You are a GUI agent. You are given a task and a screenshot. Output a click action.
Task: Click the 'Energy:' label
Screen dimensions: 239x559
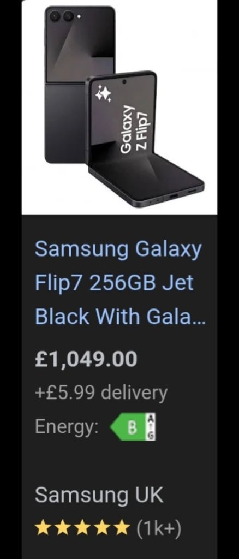[x=67, y=427]
